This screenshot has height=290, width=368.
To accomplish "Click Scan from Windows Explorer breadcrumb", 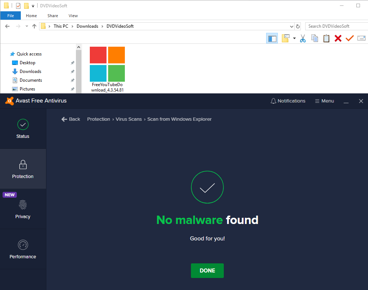I will tap(179, 119).
